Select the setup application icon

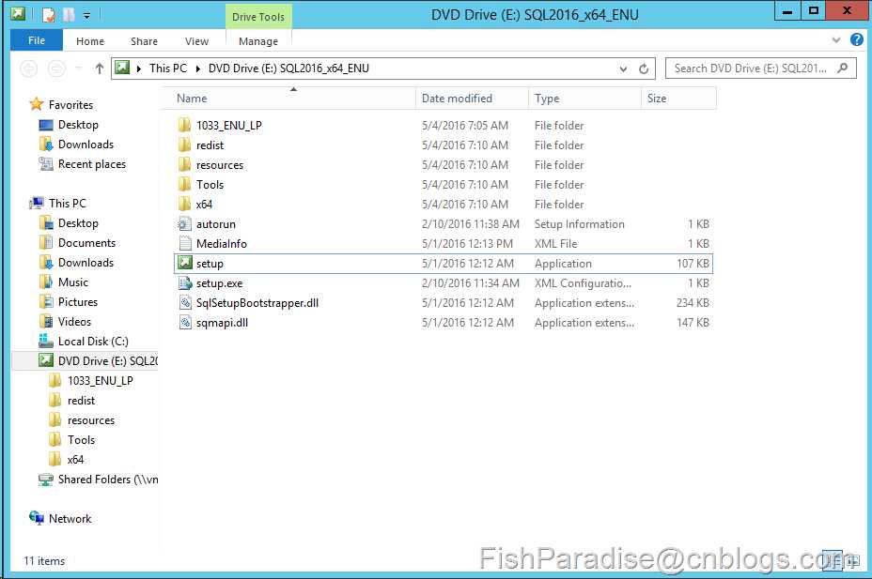[184, 263]
